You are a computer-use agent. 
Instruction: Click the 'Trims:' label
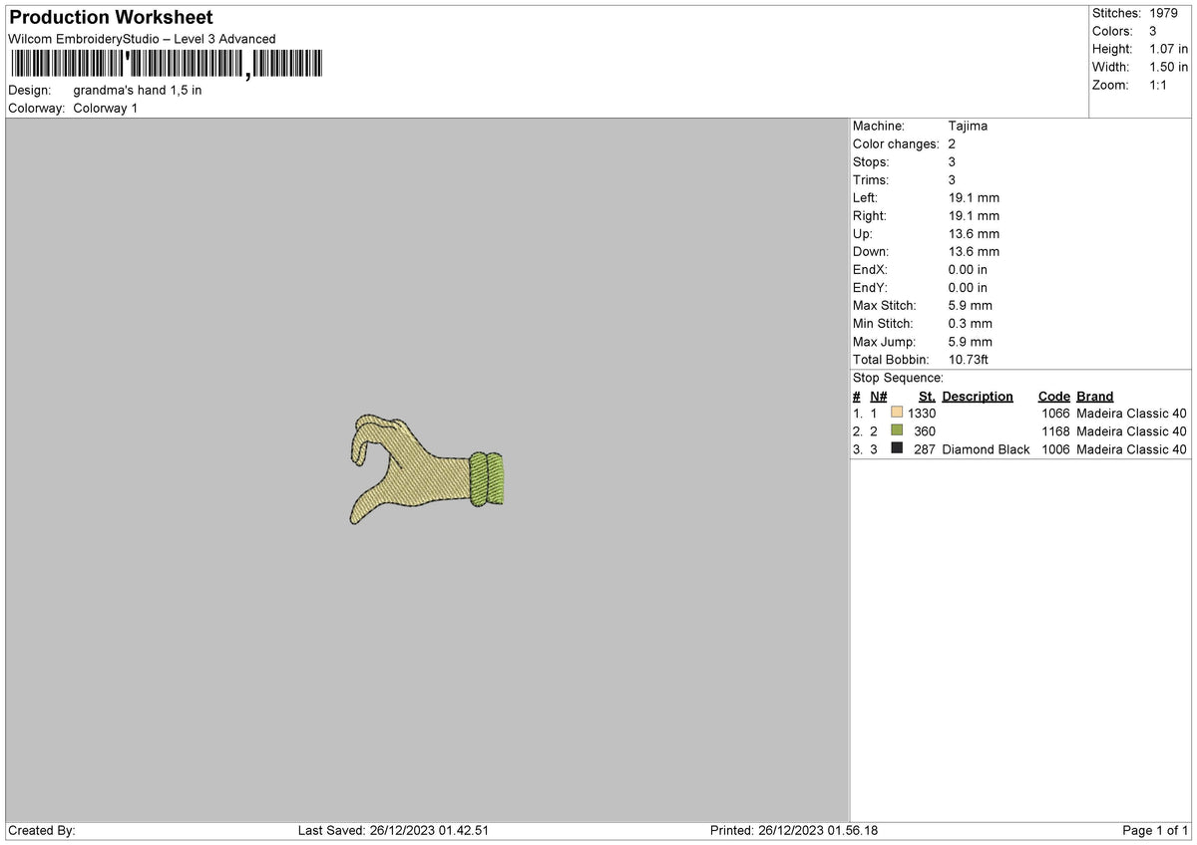pyautogui.click(x=871, y=179)
